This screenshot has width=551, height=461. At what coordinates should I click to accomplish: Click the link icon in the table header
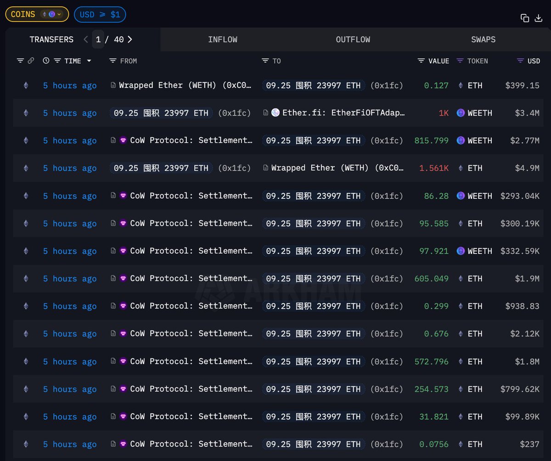[31, 61]
